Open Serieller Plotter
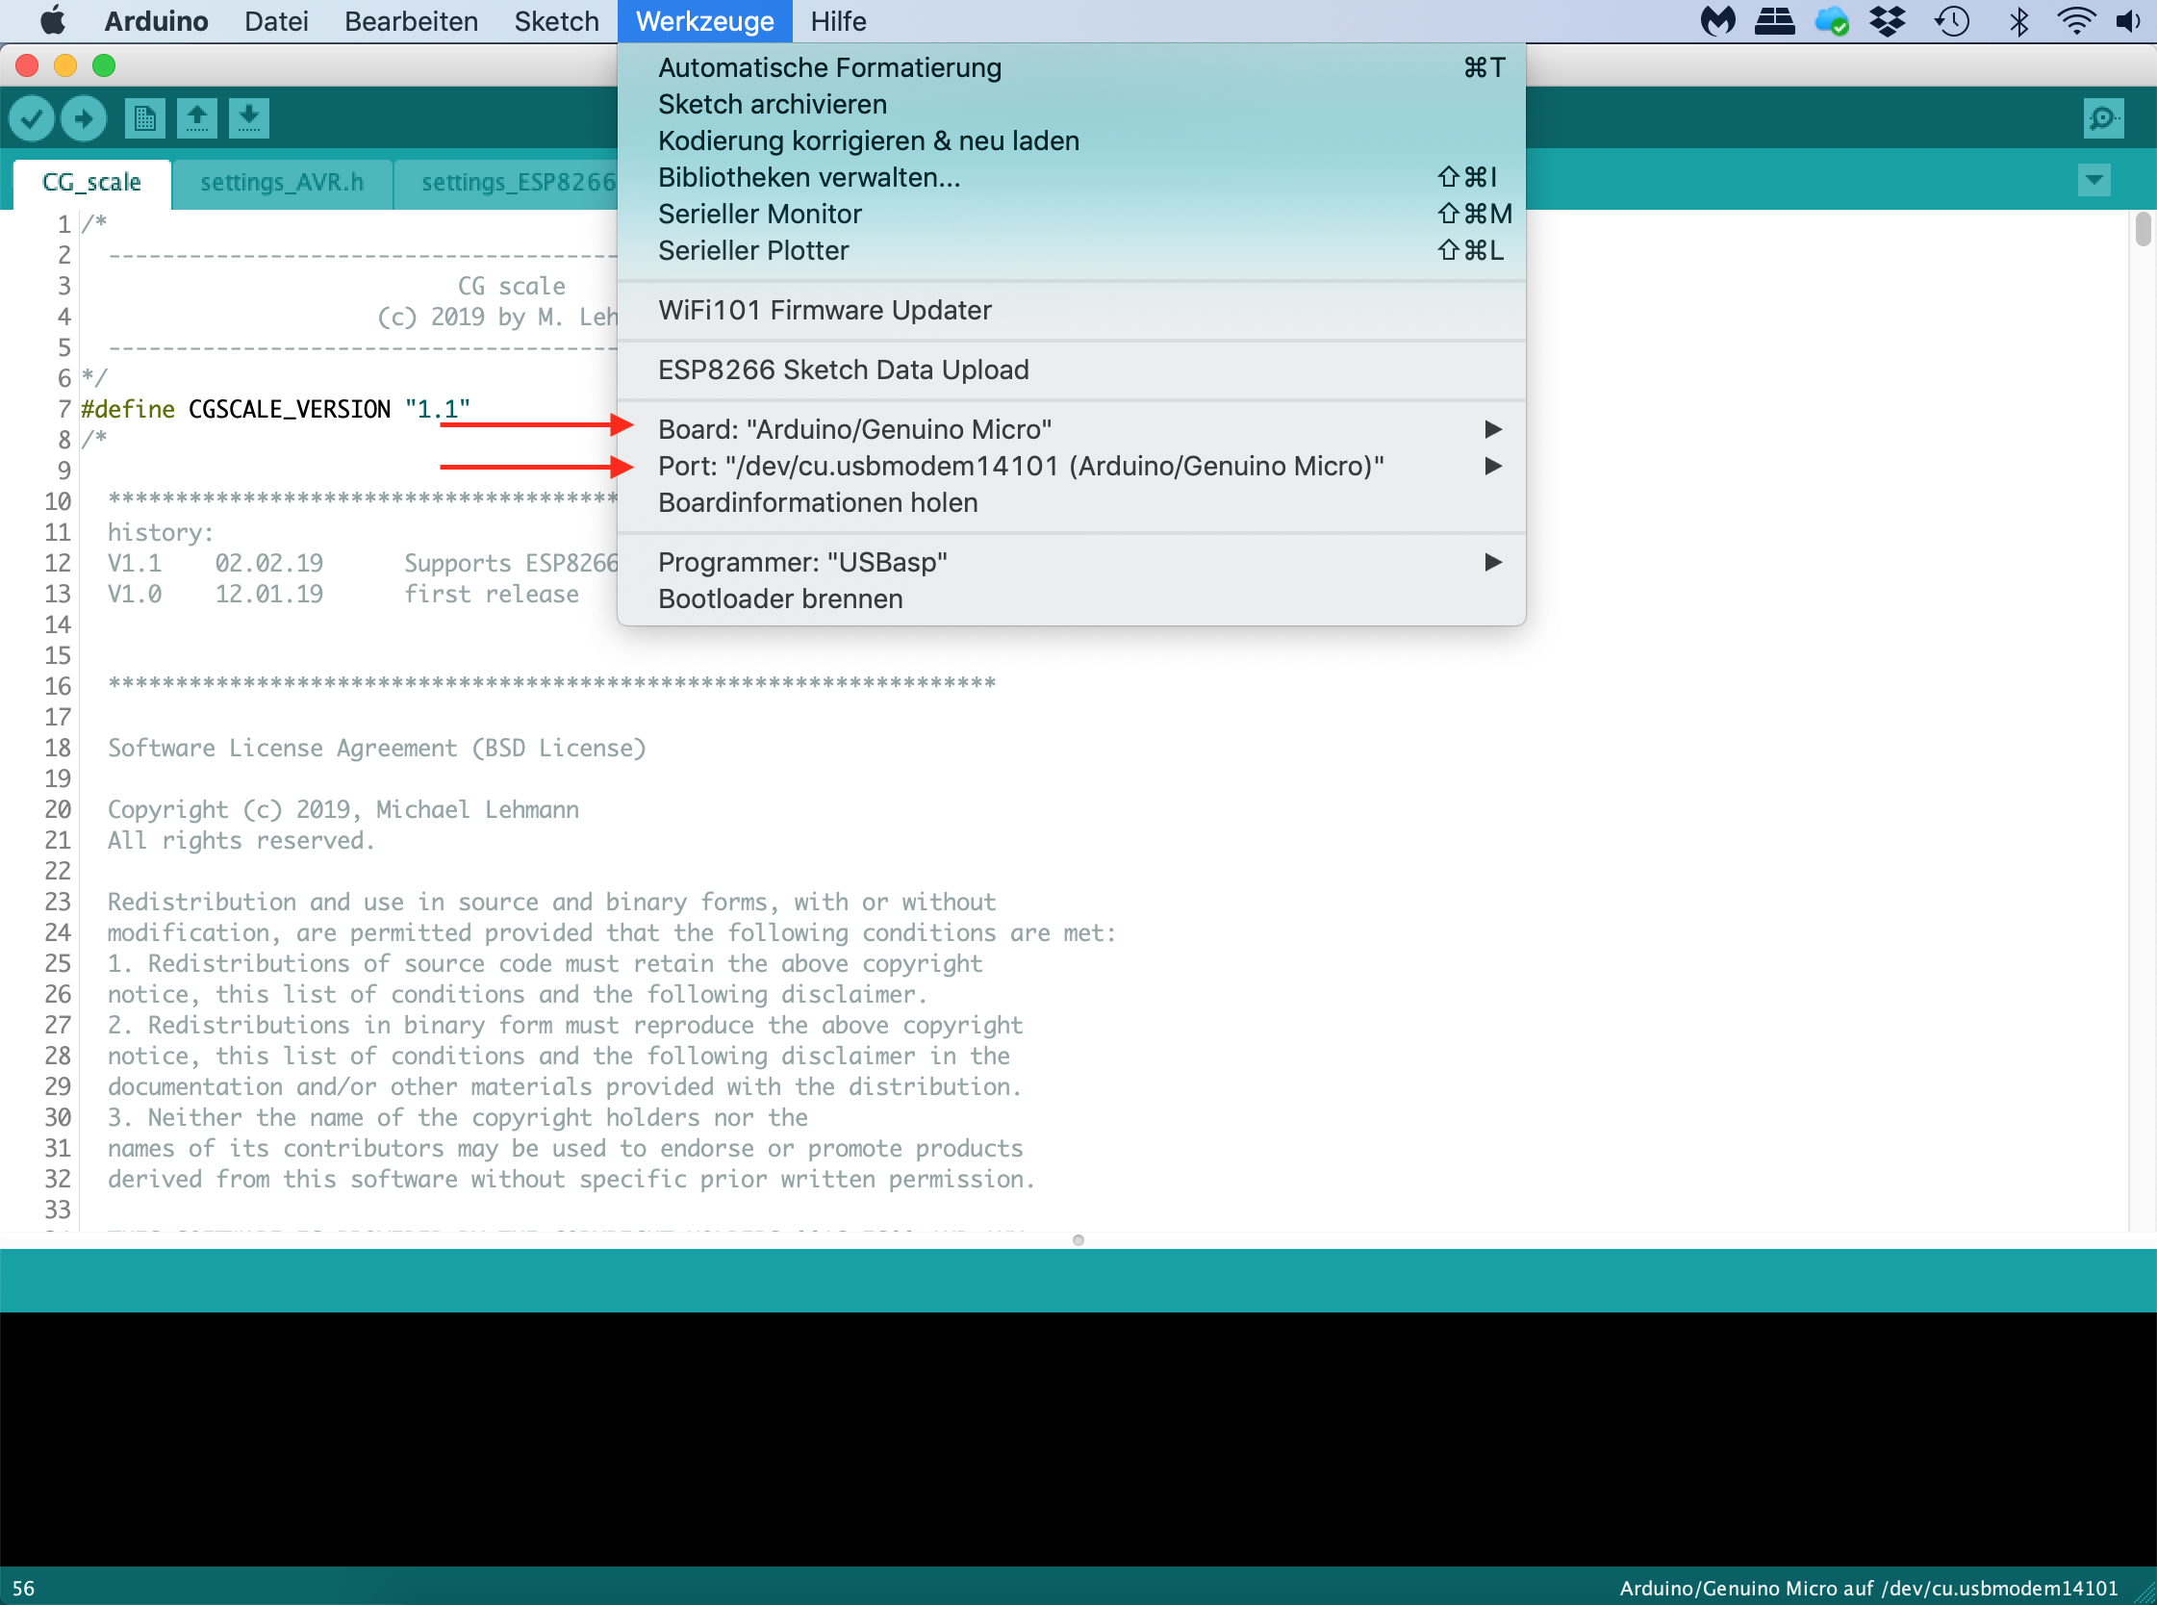 coord(1071,250)
